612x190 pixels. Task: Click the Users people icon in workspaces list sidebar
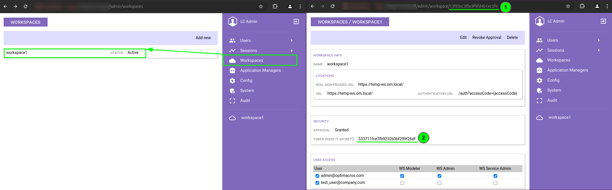tap(232, 41)
